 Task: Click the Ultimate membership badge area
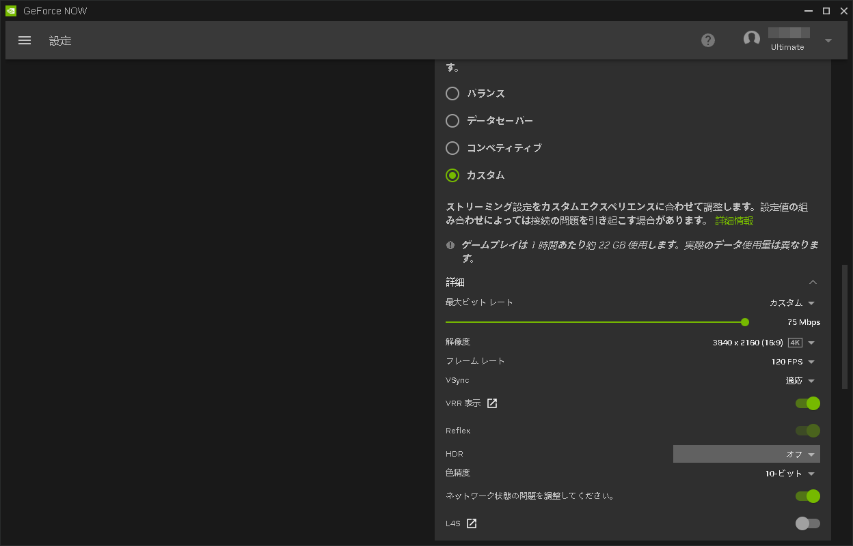point(787,47)
